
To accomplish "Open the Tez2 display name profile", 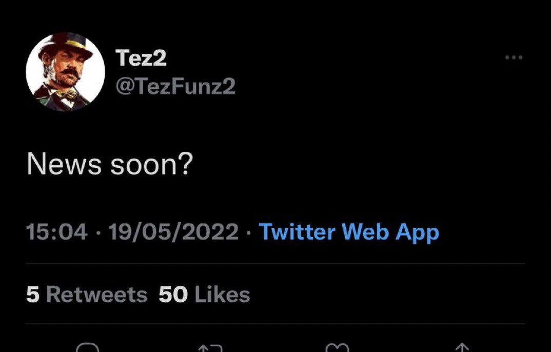I will [141, 57].
